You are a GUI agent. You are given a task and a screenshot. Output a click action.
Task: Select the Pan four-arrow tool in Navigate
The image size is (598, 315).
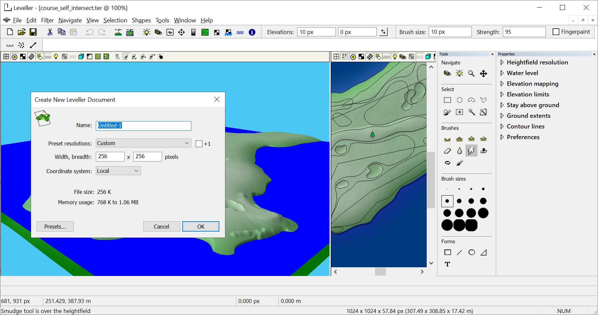click(483, 73)
